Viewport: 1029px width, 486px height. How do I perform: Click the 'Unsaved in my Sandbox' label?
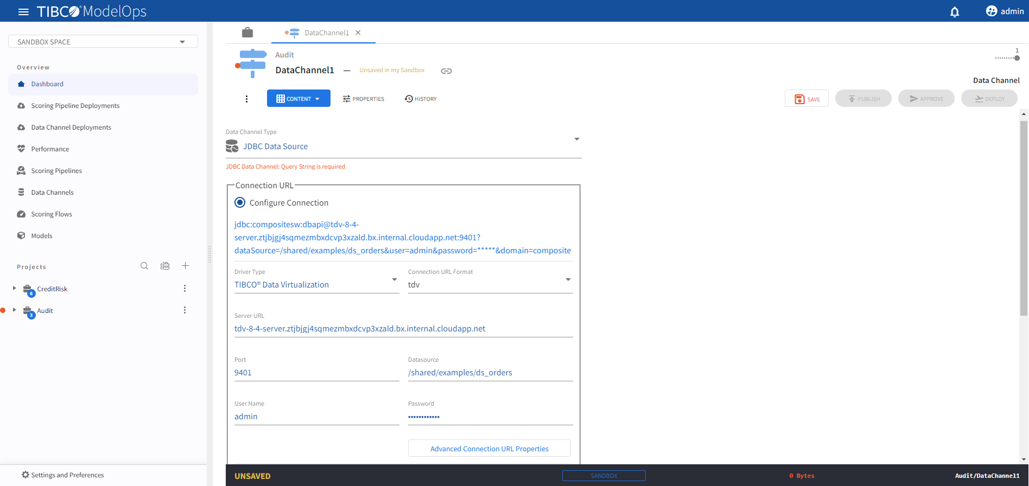[392, 71]
